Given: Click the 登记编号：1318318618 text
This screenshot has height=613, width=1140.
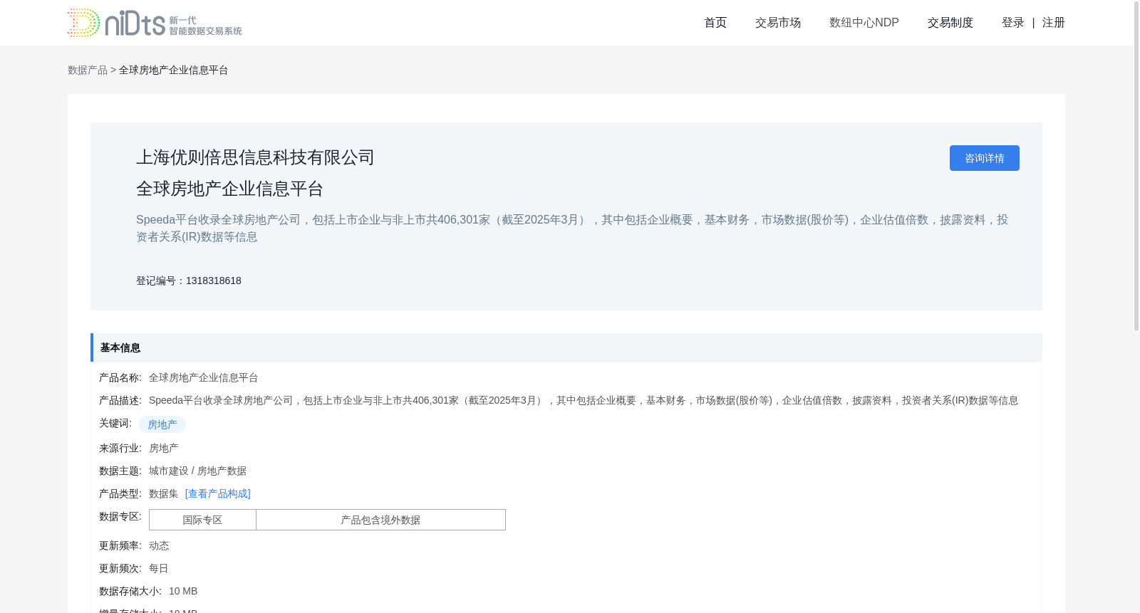Looking at the screenshot, I should 189,281.
